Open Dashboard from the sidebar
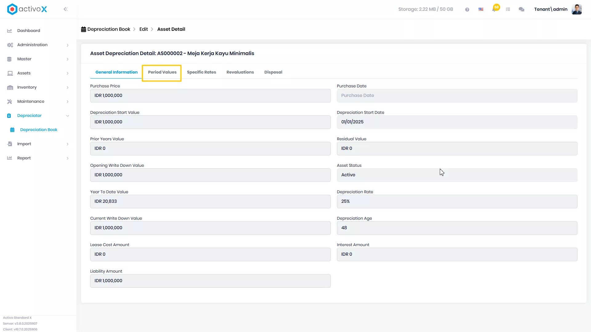591x332 pixels. click(29, 31)
